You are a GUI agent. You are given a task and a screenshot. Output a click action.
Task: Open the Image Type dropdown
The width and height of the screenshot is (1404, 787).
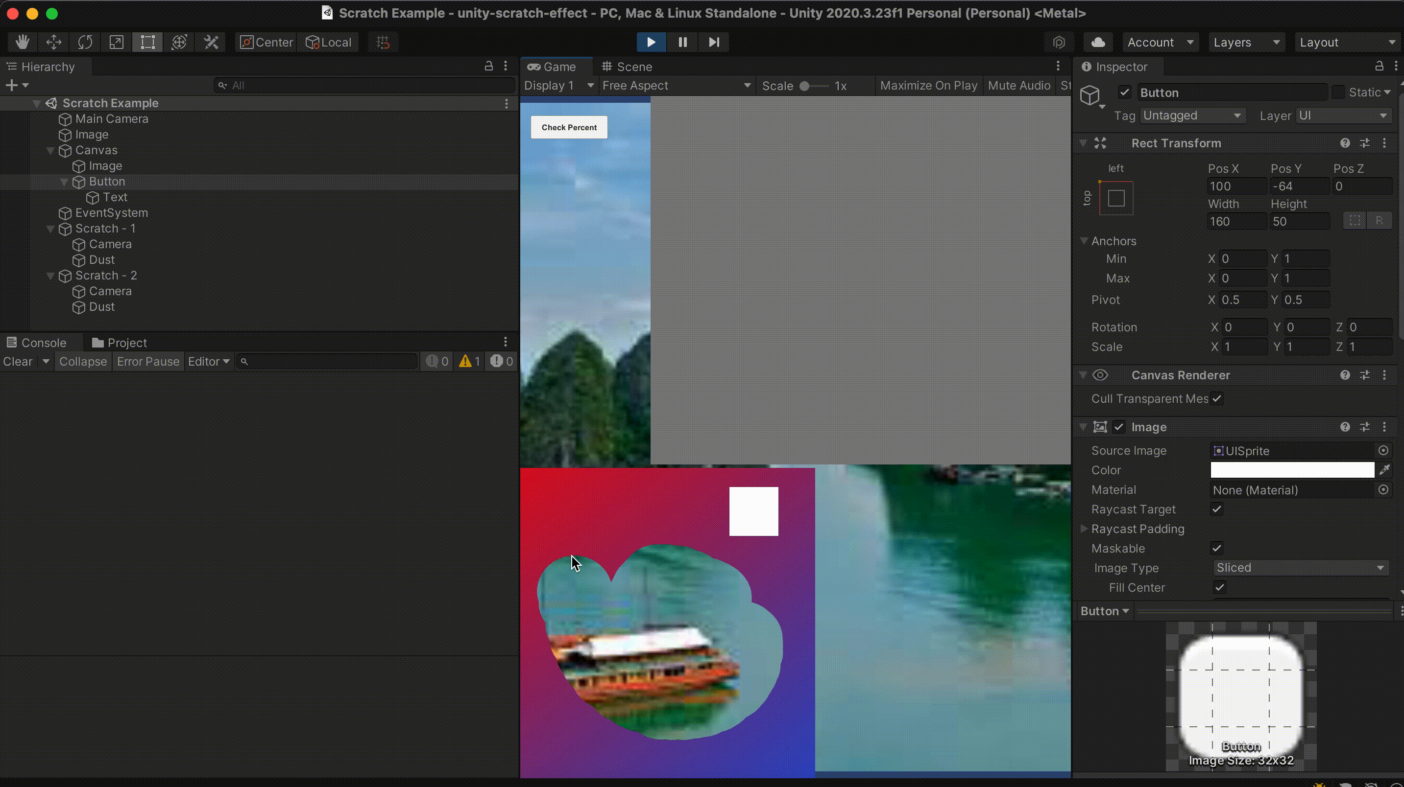click(x=1300, y=568)
